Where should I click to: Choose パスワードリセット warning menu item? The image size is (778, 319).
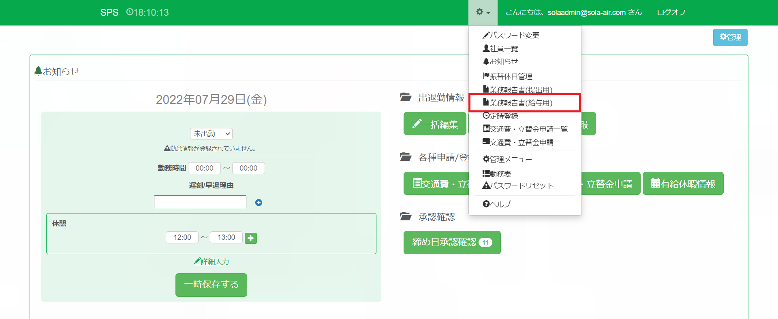[518, 186]
